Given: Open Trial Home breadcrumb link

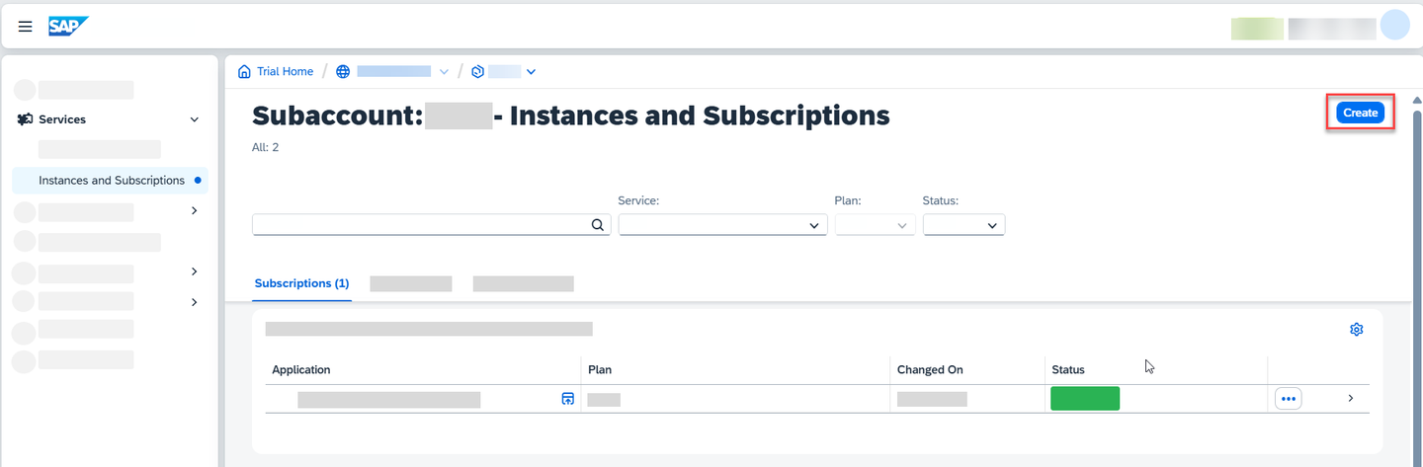Looking at the screenshot, I should 285,71.
